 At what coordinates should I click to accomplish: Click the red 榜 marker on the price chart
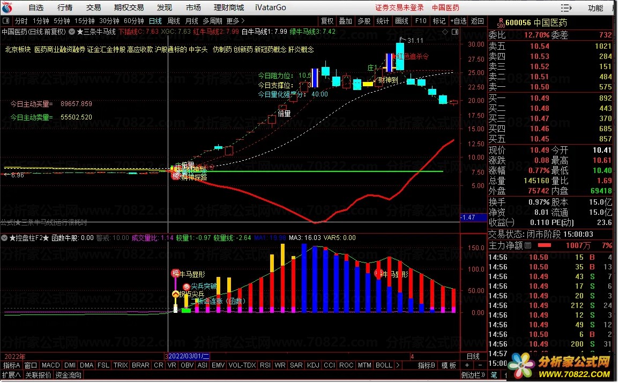point(176,176)
